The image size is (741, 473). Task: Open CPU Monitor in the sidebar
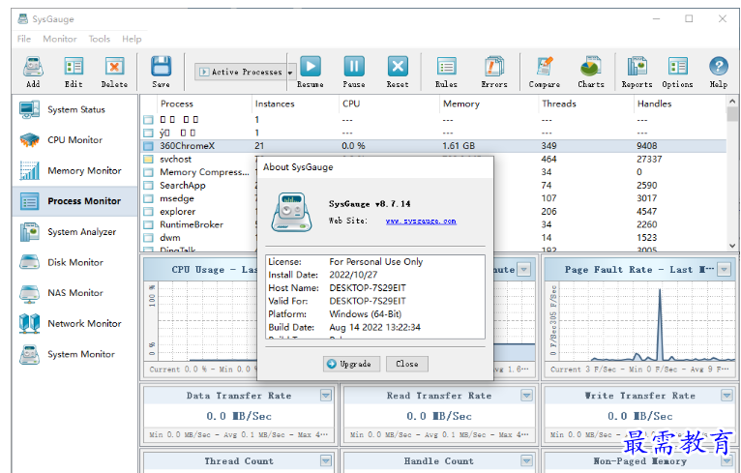click(x=75, y=140)
